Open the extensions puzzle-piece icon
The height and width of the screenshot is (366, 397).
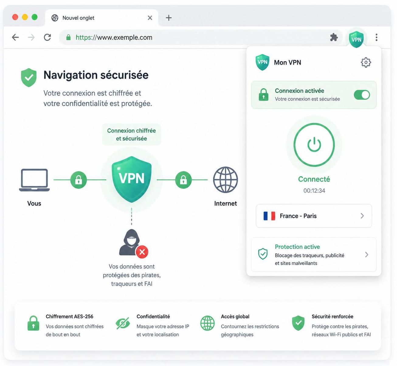coord(334,37)
